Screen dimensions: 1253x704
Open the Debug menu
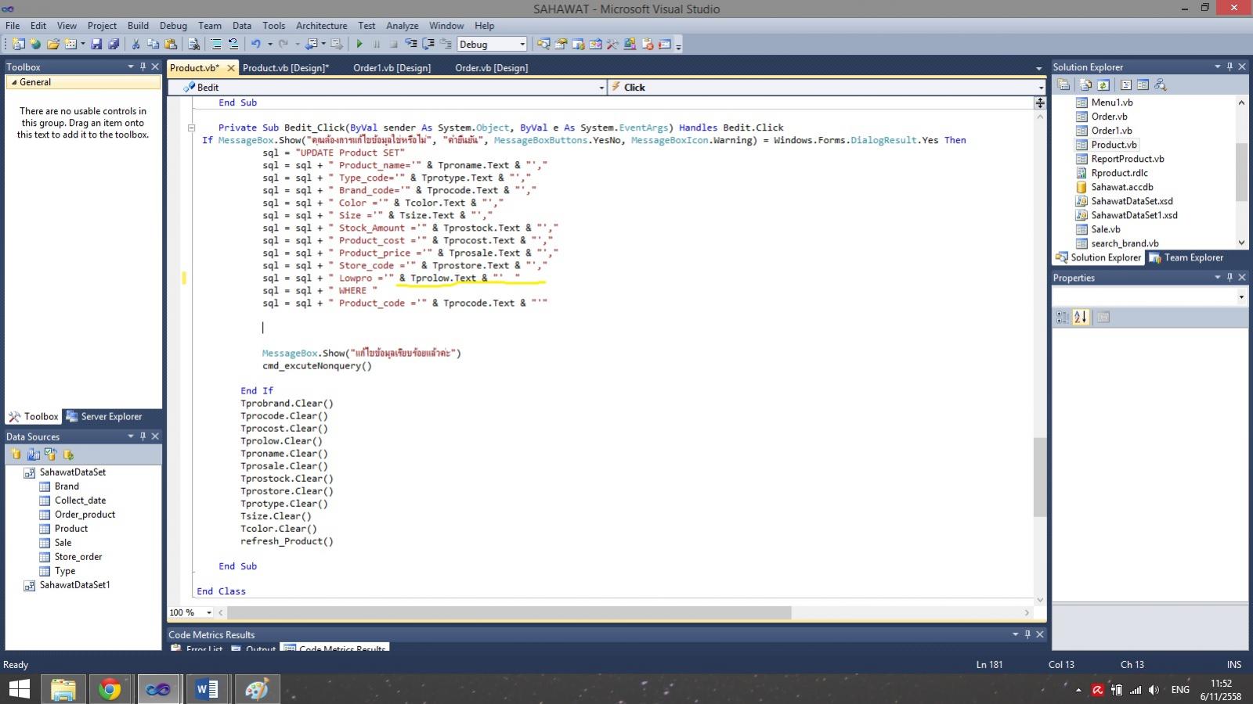pyautogui.click(x=173, y=26)
